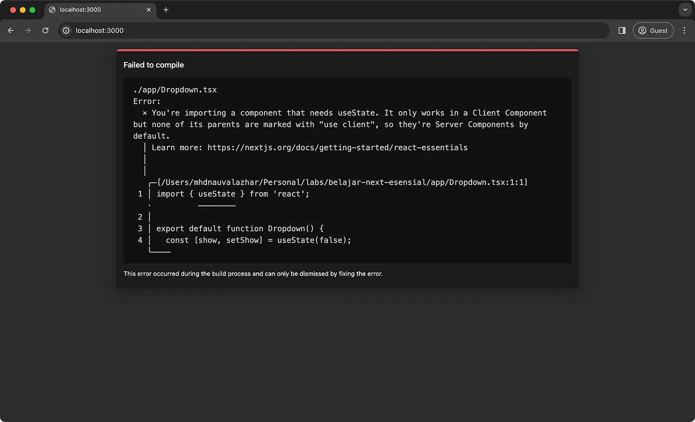Open a new tab with the plus icon
Screen dimensions: 695x422
click(x=166, y=9)
